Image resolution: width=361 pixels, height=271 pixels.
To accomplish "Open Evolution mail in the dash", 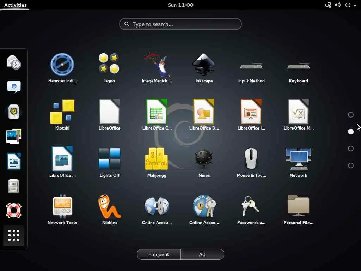I will coord(14,62).
